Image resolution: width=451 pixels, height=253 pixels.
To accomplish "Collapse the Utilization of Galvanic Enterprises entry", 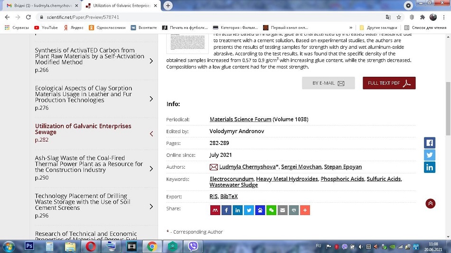I will coord(151,134).
